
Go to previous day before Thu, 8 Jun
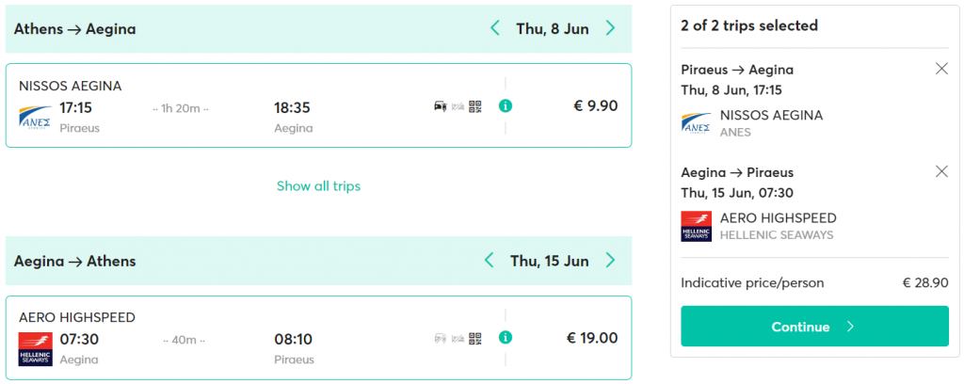[495, 28]
